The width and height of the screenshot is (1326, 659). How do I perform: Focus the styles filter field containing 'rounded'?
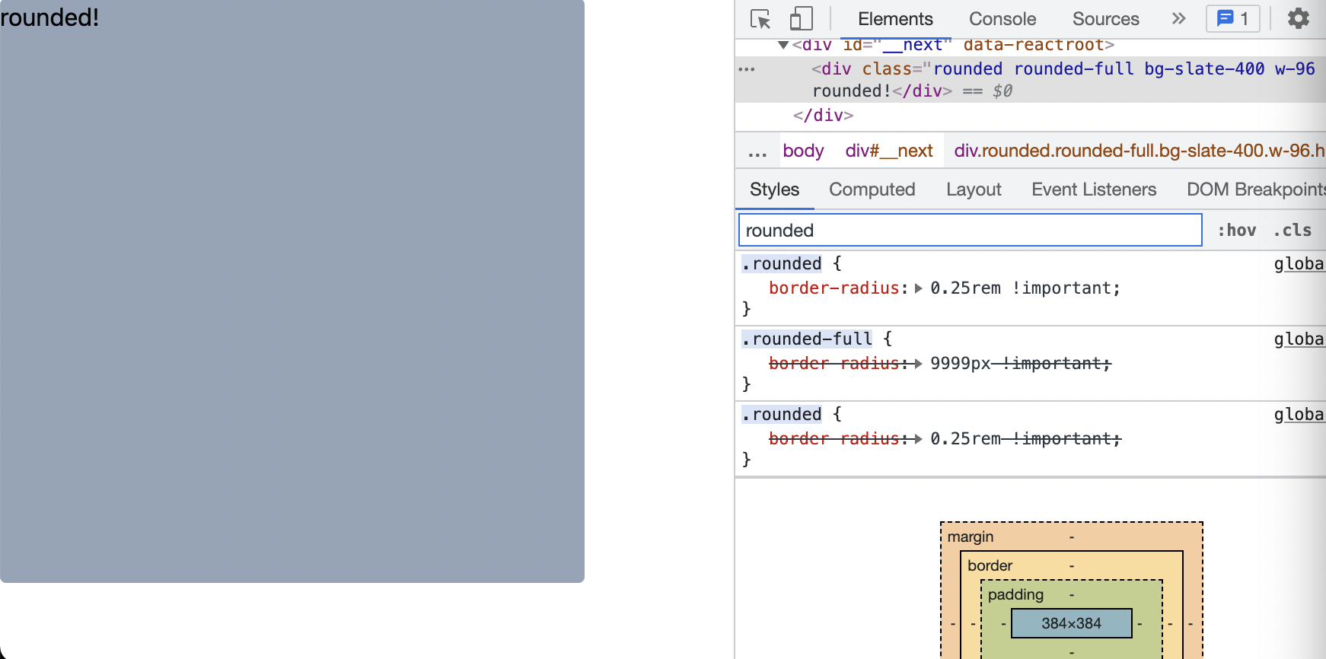coord(970,230)
